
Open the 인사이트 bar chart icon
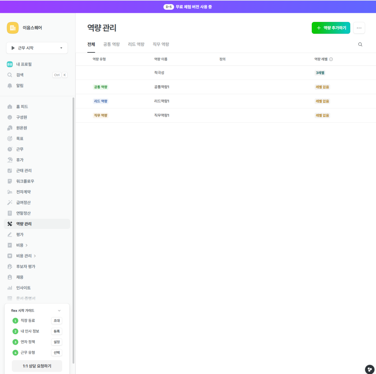10,288
